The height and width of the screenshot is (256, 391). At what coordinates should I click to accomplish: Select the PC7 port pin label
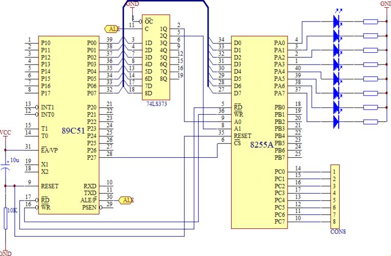coord(279,222)
